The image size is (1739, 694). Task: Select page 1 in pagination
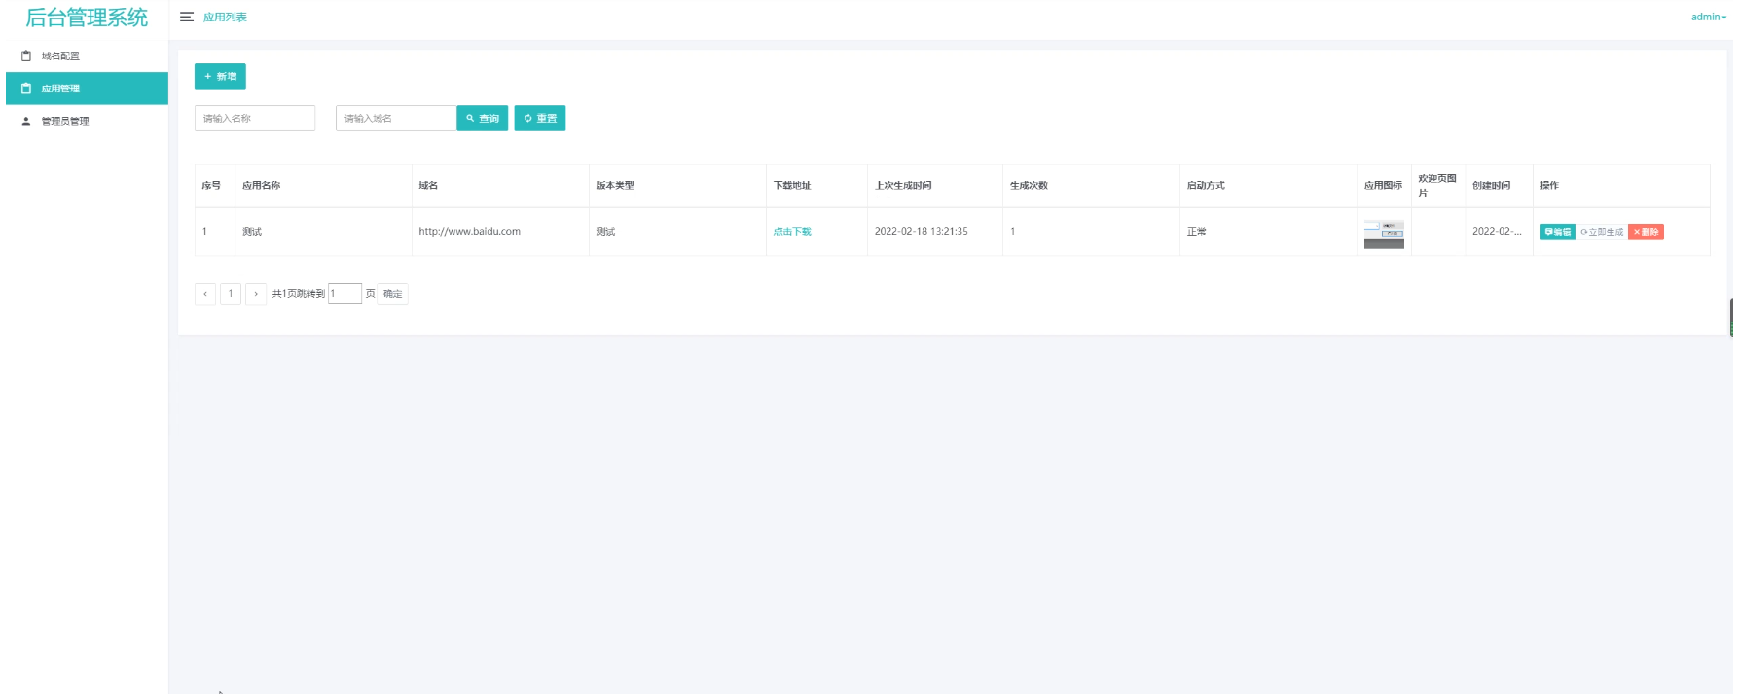click(x=231, y=294)
